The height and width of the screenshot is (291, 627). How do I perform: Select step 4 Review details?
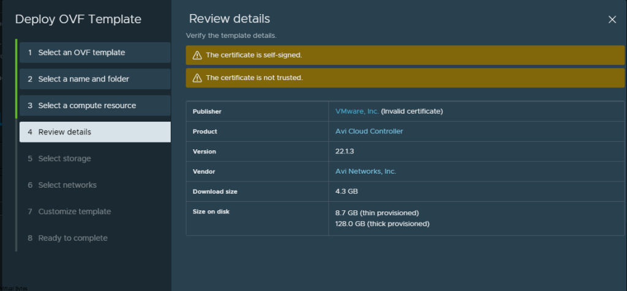pos(95,131)
